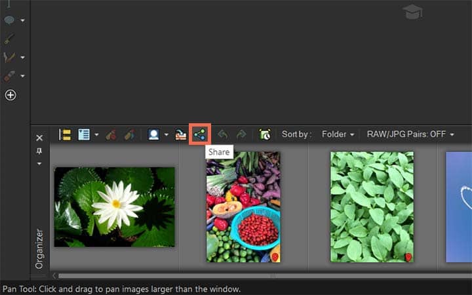The image size is (472, 295).
Task: Close the Organizer panel with the X
Action: click(x=39, y=138)
